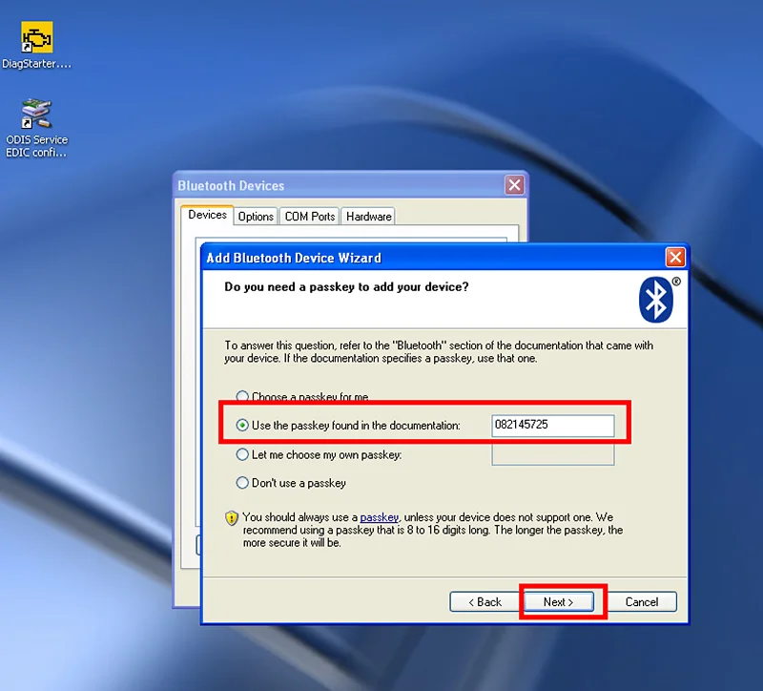Switch to Devices tab in Bluetooth Devices
The height and width of the screenshot is (691, 763).
click(207, 215)
